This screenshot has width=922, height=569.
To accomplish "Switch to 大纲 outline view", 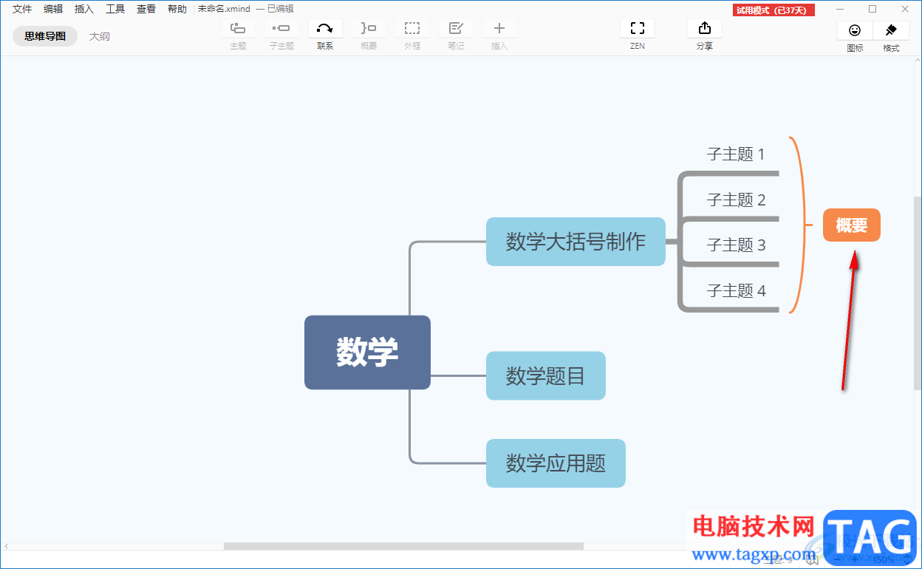I will (100, 36).
